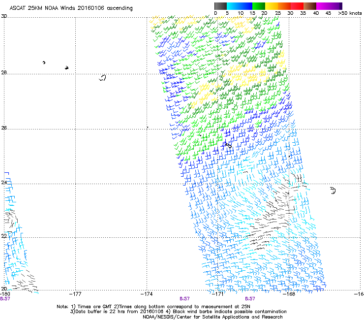Viewport: 364px width, 320px height.
Task: Click the longitude label '-180' on the bottom axis
Action: [x=5, y=294]
